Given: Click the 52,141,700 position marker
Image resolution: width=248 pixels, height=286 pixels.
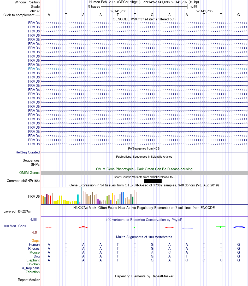Looking at the screenshot, I should (118, 11).
